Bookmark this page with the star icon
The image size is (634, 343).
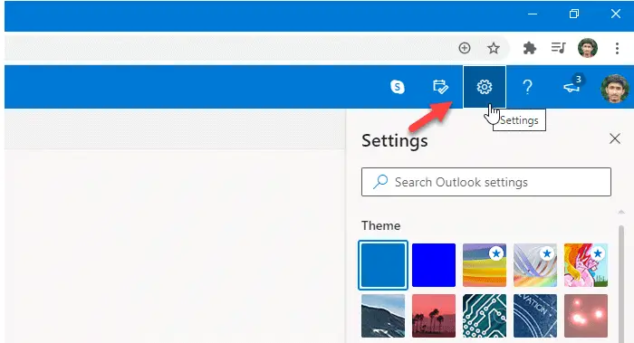[494, 49]
